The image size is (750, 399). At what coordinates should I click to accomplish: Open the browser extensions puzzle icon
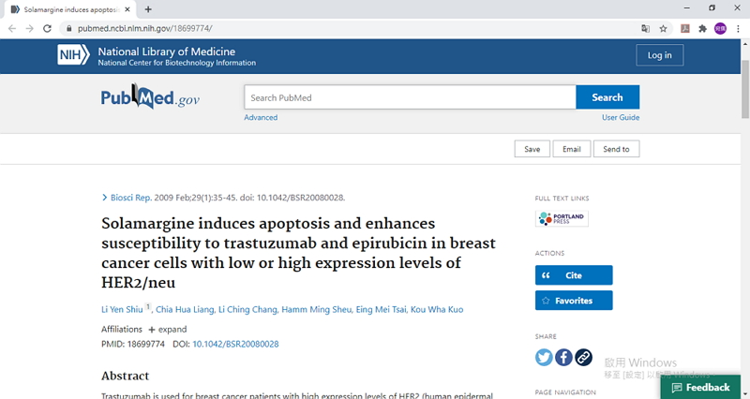click(702, 28)
